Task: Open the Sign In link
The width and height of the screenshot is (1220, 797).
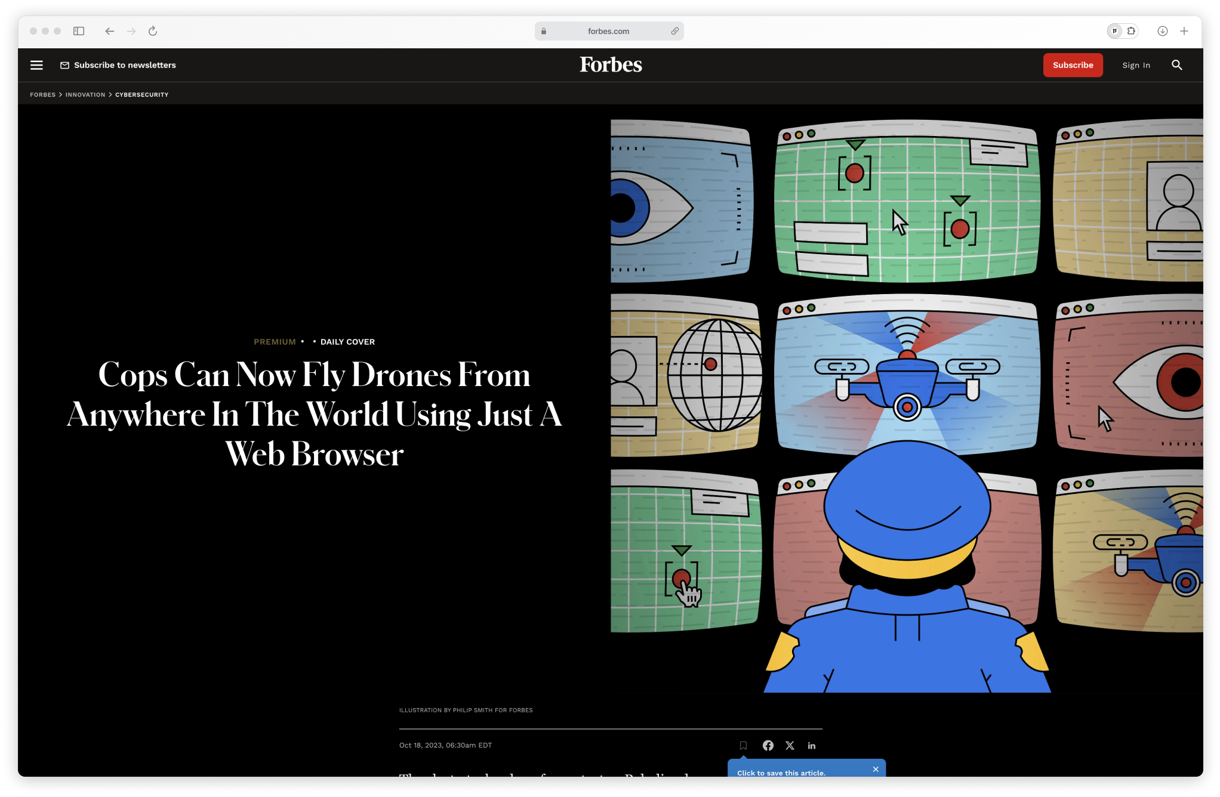Action: [x=1136, y=65]
